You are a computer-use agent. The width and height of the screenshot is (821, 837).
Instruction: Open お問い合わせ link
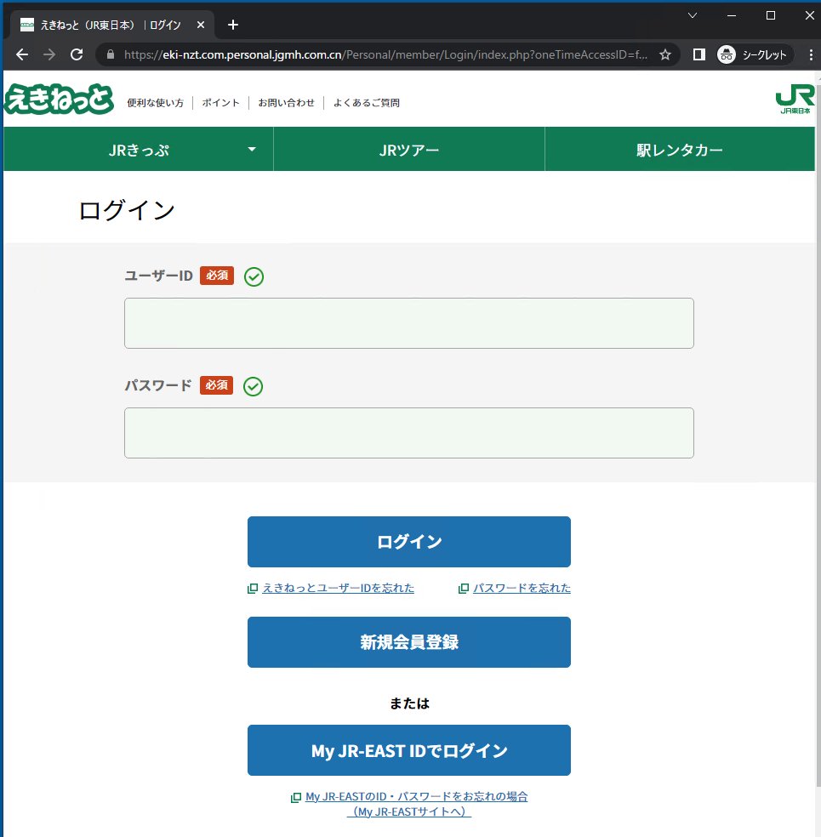286,102
